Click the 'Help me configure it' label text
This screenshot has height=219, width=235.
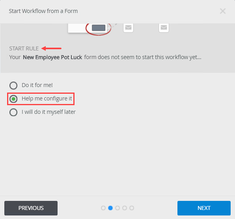pos(47,98)
